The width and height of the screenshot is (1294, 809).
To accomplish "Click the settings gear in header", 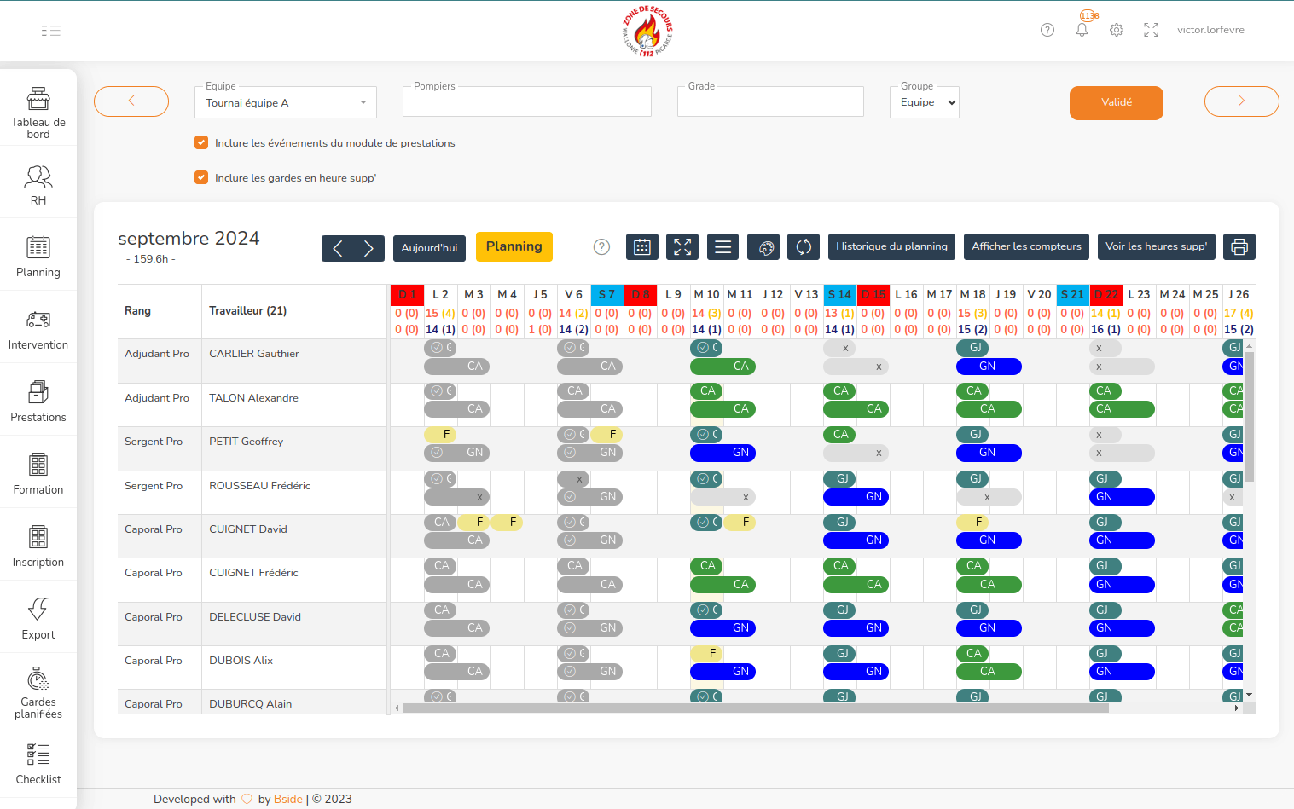I will click(1117, 30).
